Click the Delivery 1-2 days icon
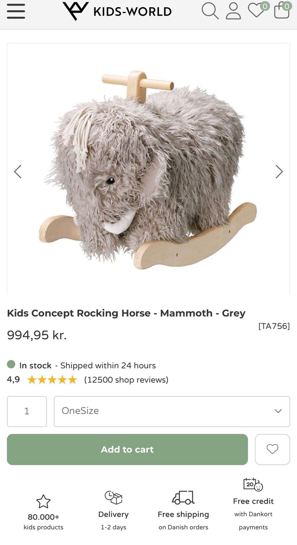Viewport: 297px width, 545px height. [113, 498]
